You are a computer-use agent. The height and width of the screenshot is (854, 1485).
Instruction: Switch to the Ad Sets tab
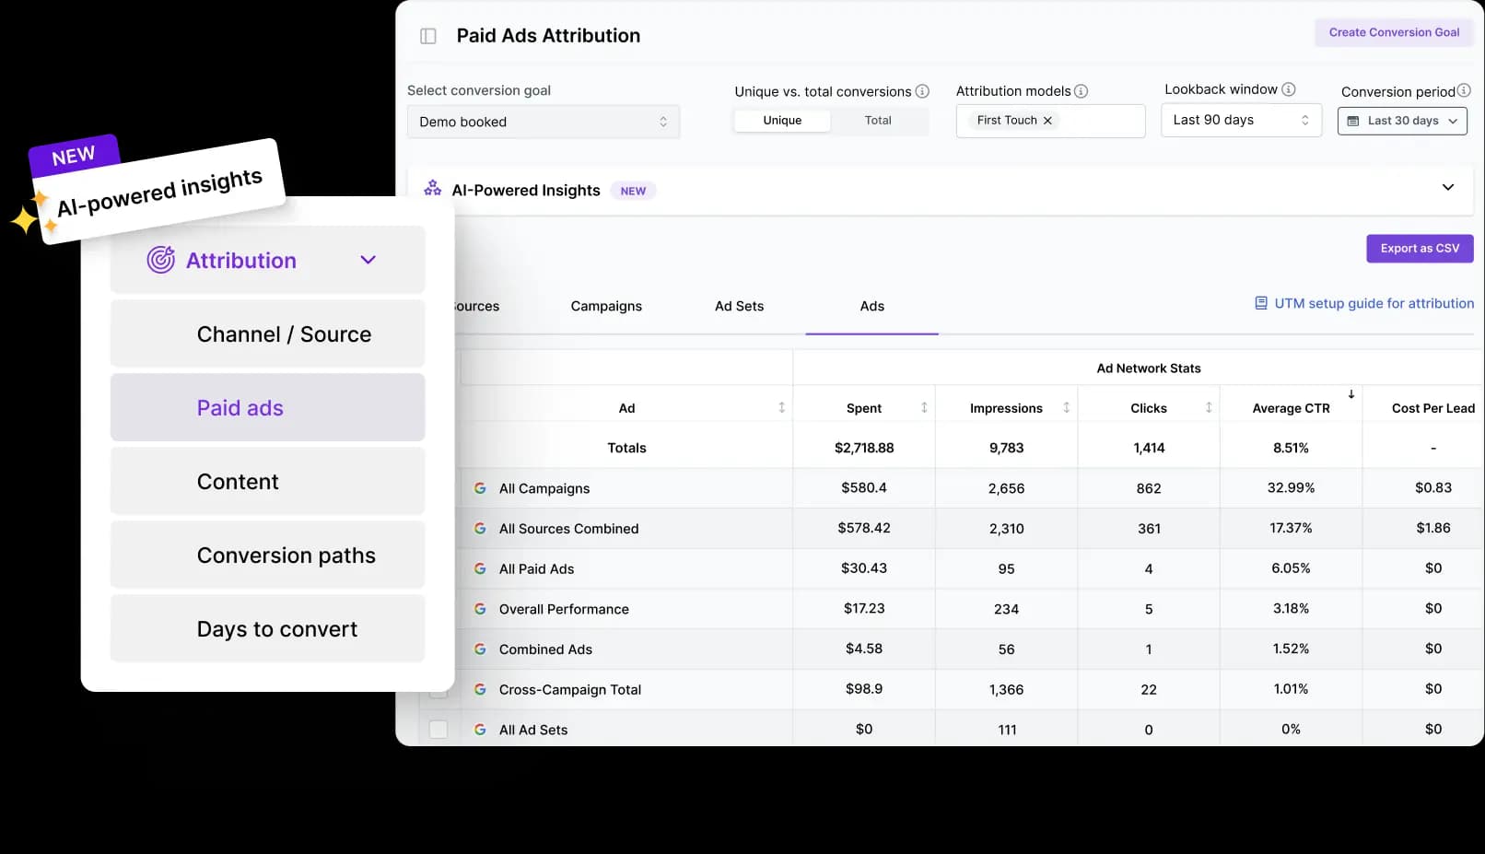[739, 306]
